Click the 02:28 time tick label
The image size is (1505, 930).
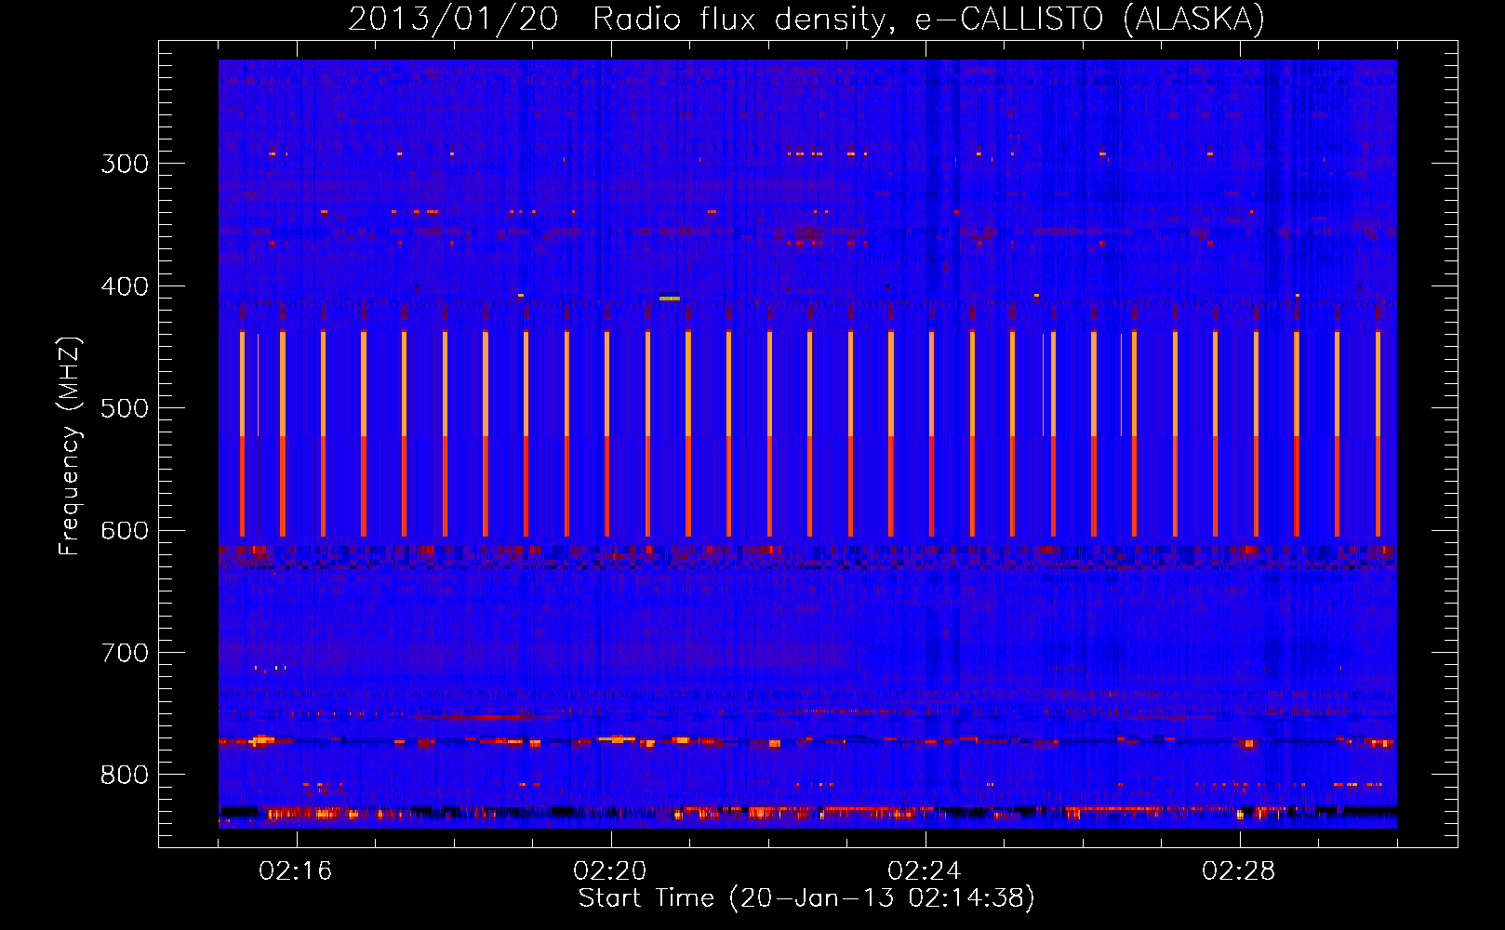tap(1239, 871)
